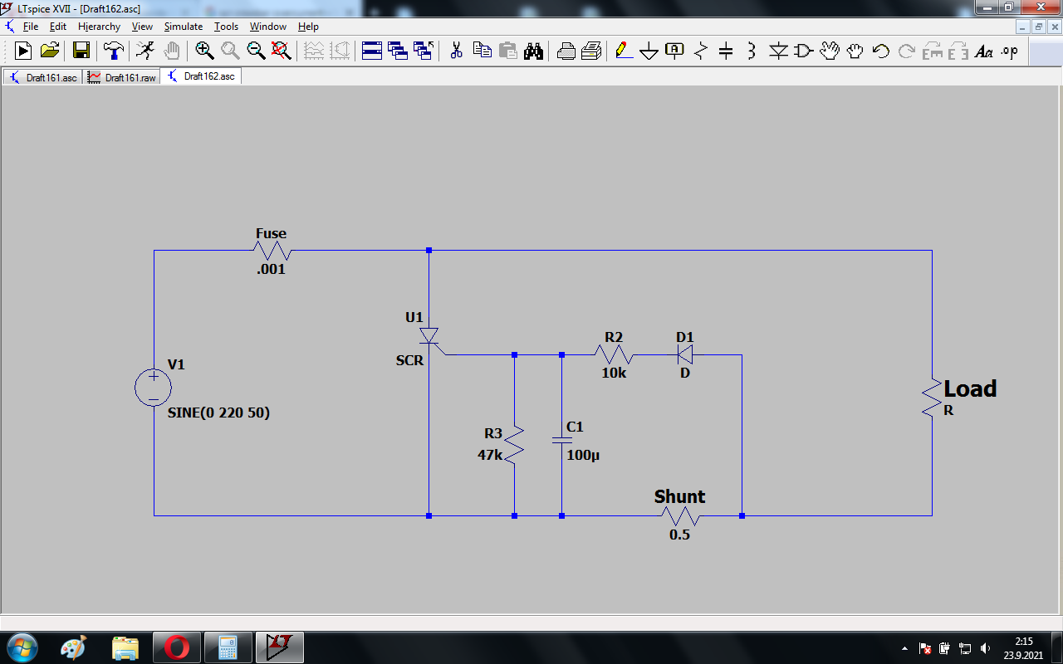Select the Move hand tool
Screen dimensions: 1063x664
[830, 51]
